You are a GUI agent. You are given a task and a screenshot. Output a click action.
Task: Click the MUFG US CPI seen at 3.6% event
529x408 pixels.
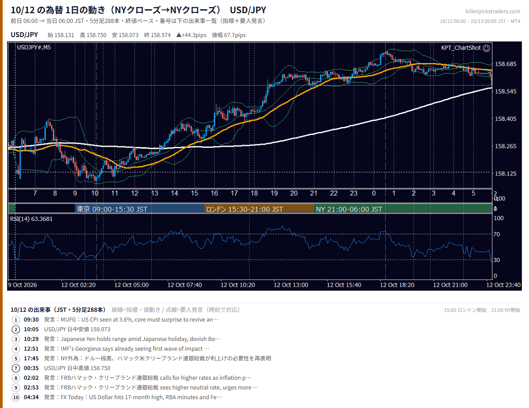[131, 320]
